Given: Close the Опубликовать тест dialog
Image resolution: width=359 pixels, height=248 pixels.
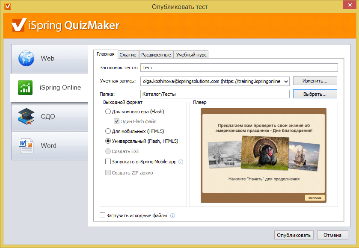Looking at the screenshot, I should (x=350, y=5).
